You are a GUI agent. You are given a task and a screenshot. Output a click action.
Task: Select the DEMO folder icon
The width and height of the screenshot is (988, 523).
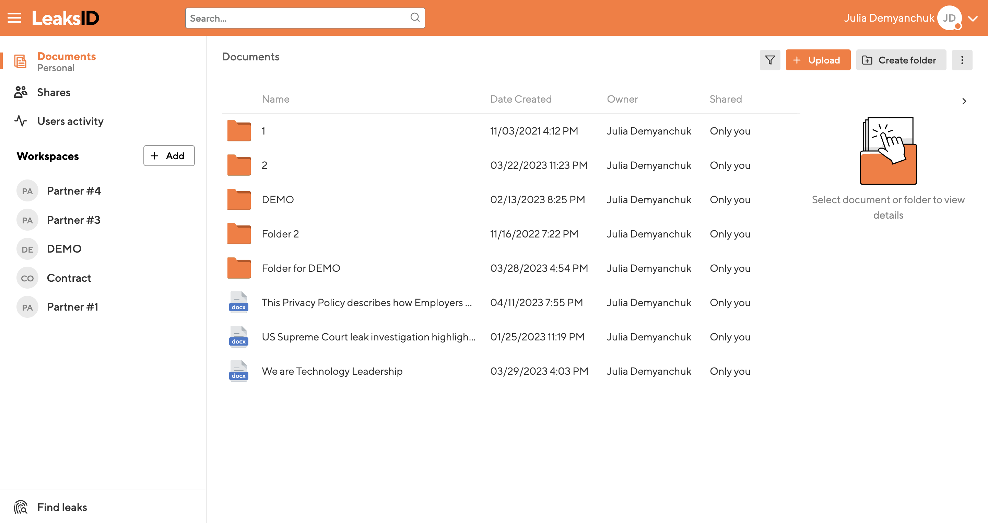click(x=238, y=199)
